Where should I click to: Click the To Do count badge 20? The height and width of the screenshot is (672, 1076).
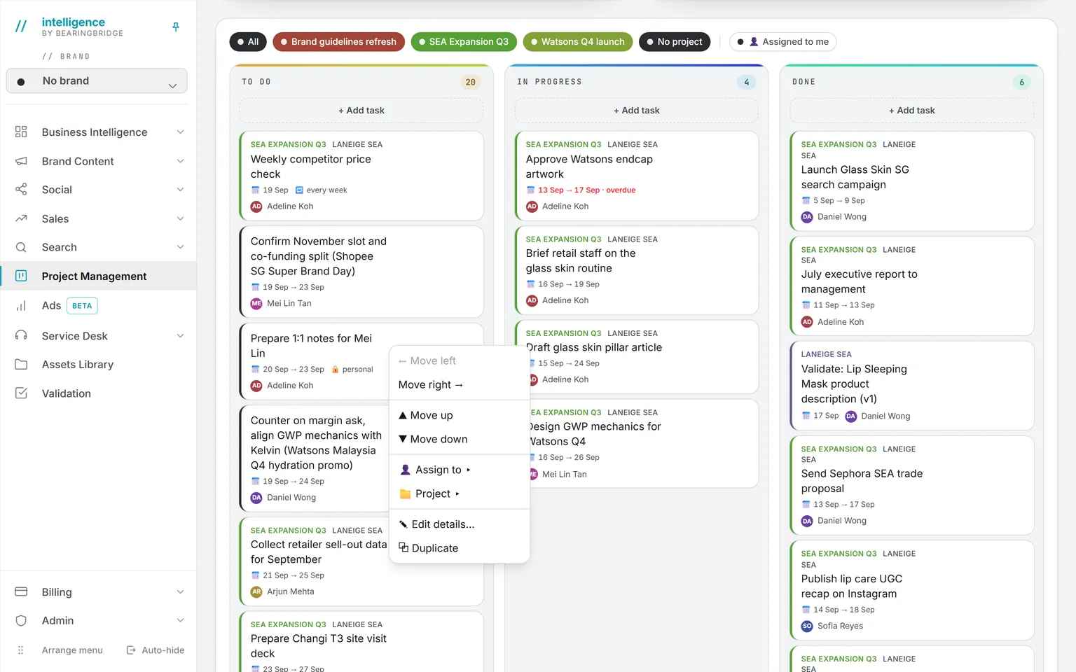point(471,82)
